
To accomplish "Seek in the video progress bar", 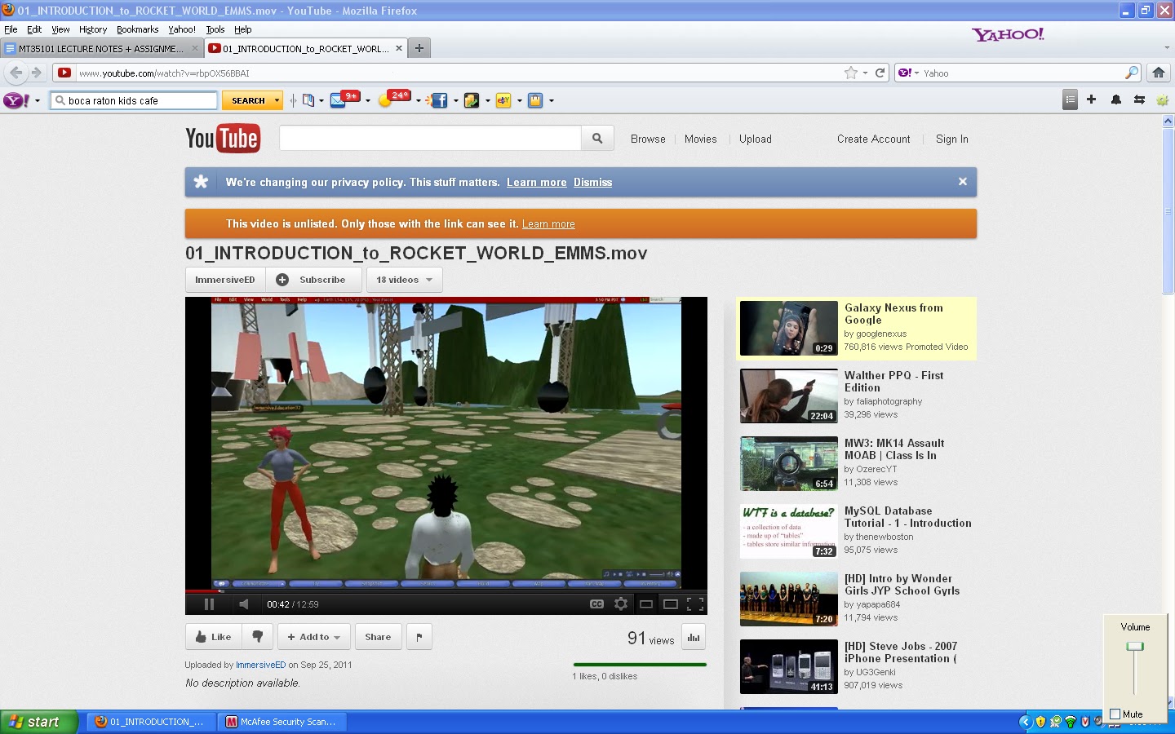I will (x=446, y=591).
